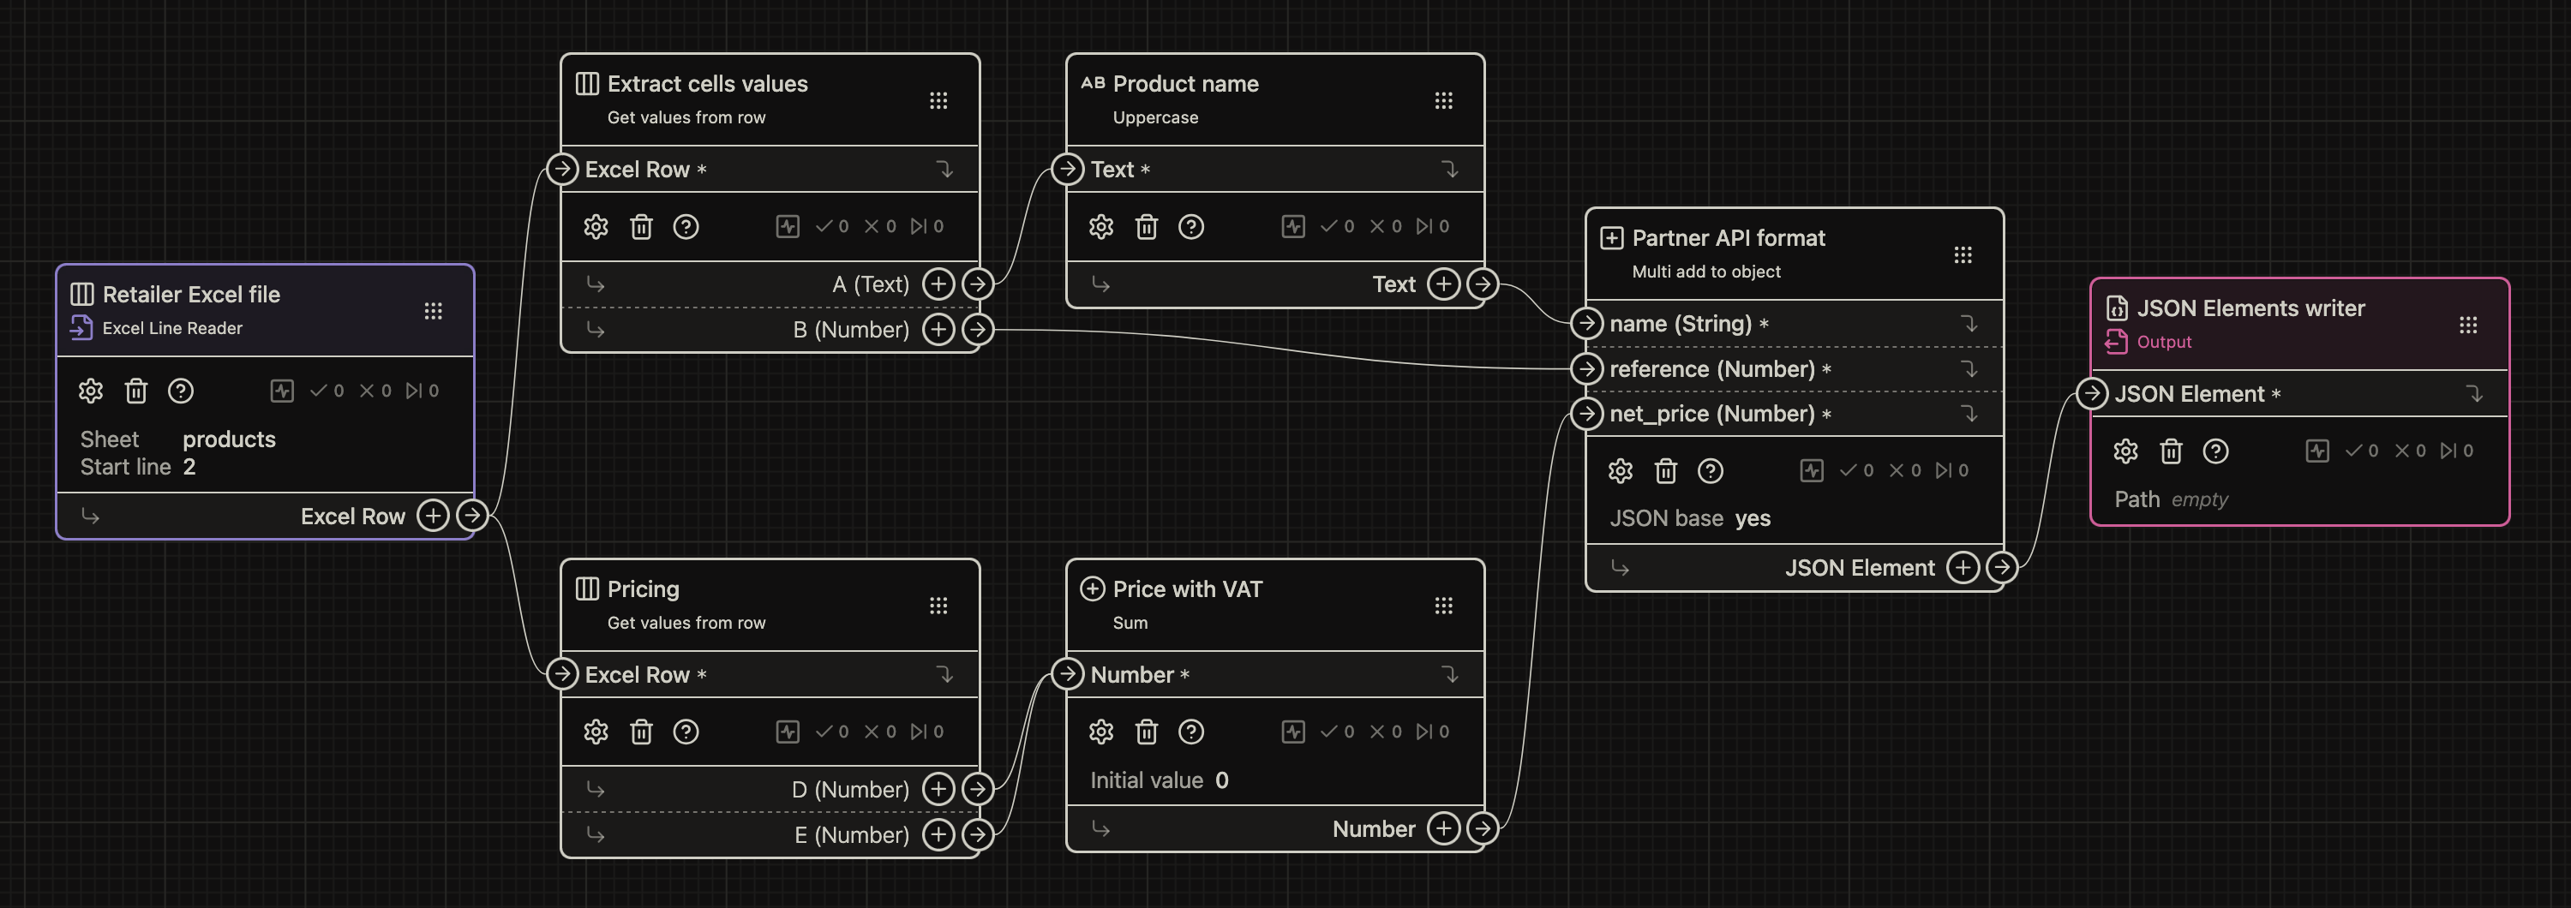Select the Pricing node title
This screenshot has height=908, width=2571.
(x=643, y=589)
